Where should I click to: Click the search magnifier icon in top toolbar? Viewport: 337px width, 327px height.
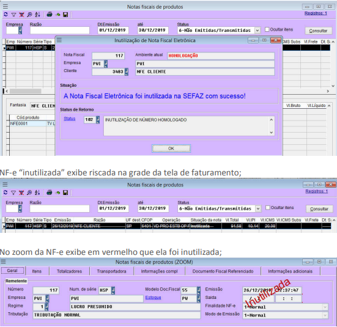tap(29, 15)
